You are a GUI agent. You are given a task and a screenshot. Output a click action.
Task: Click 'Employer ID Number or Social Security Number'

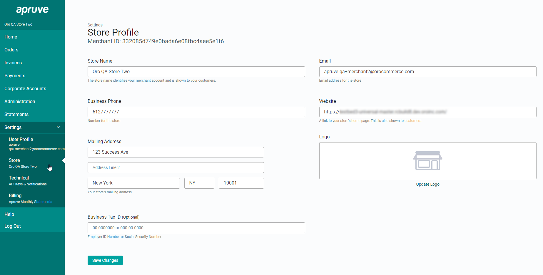click(x=124, y=237)
